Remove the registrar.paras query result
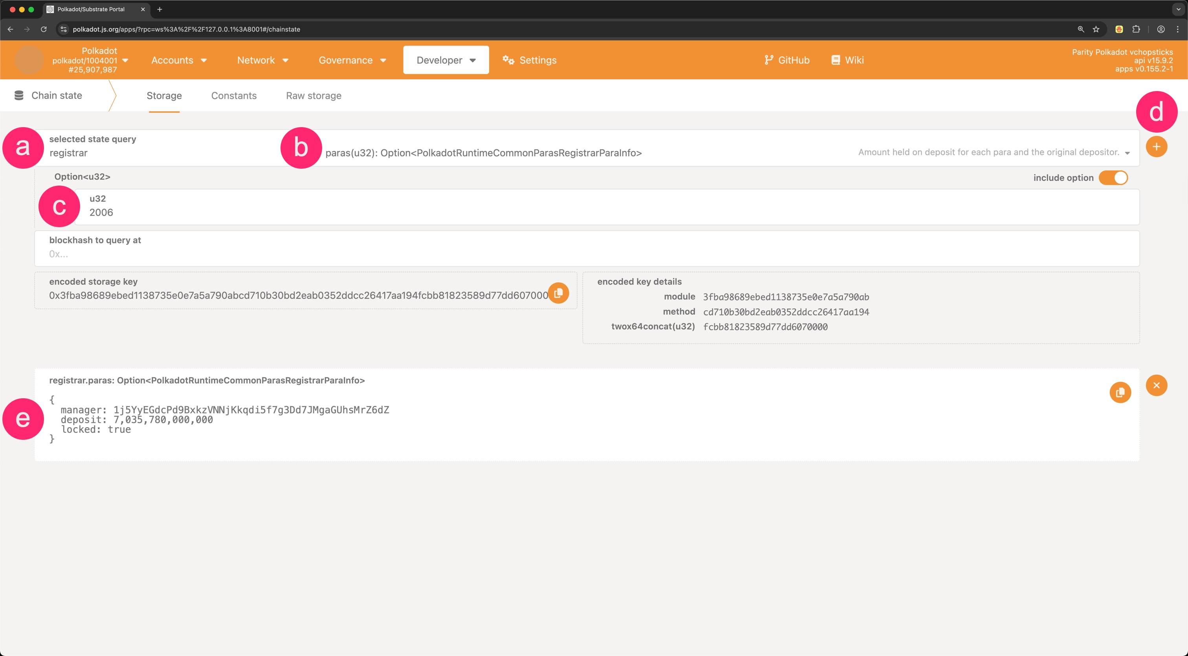1188x656 pixels. coord(1156,386)
